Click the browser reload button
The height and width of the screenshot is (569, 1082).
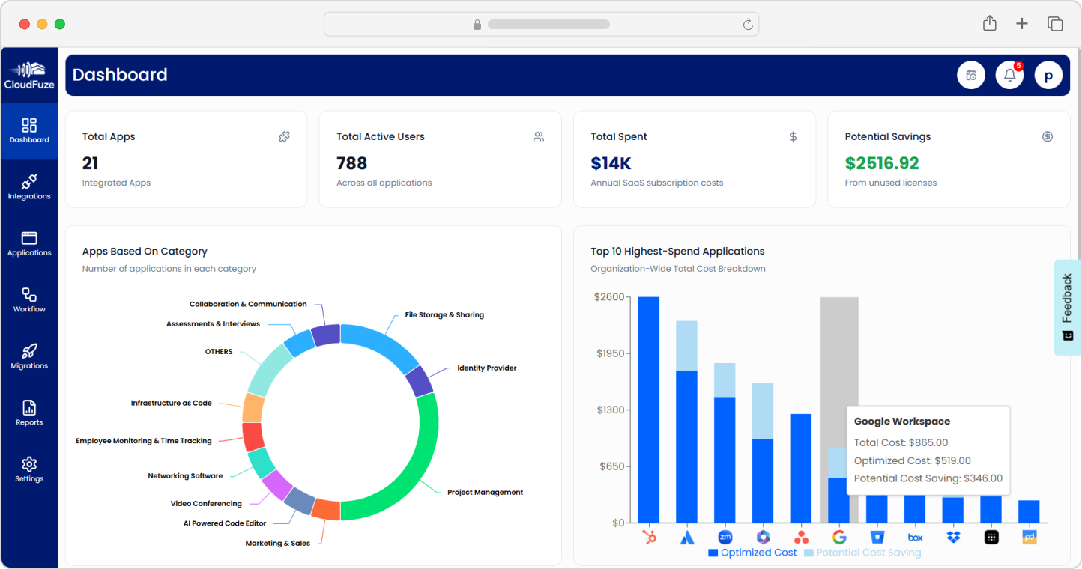coord(747,24)
